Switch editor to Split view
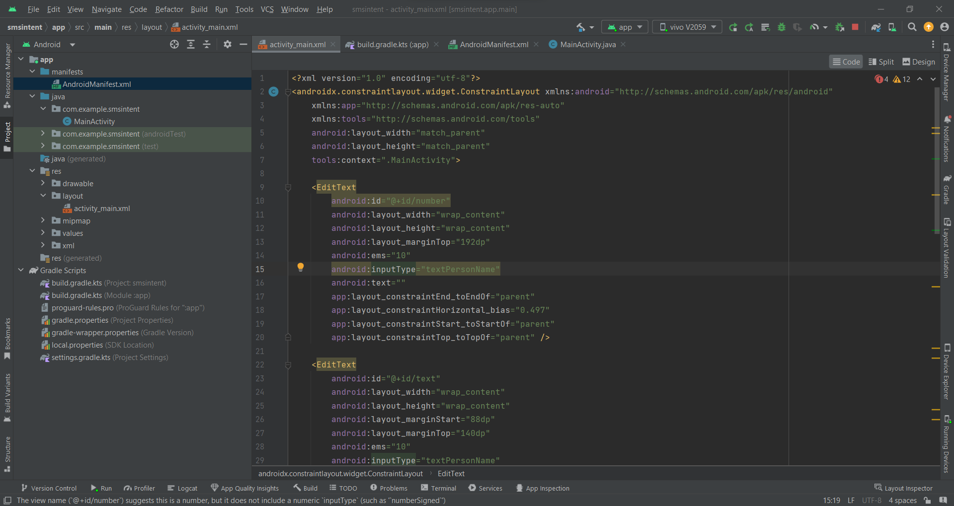Viewport: 954px width, 506px height. 881,62
